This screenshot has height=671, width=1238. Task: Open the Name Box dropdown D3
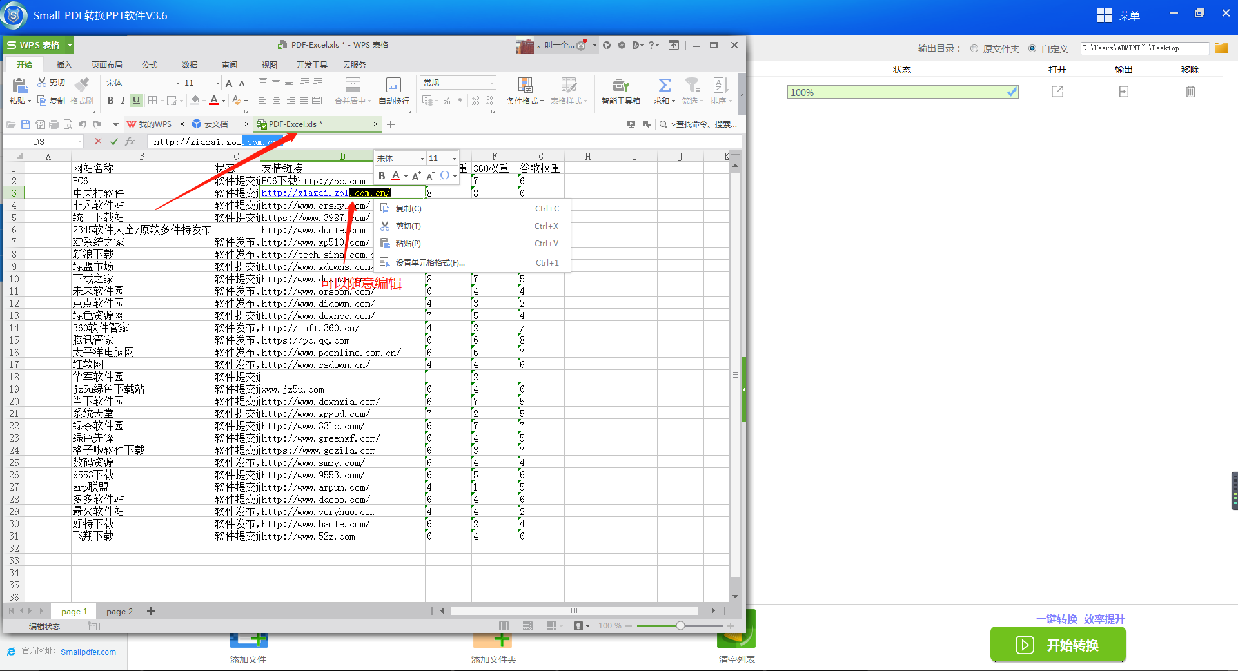79,141
